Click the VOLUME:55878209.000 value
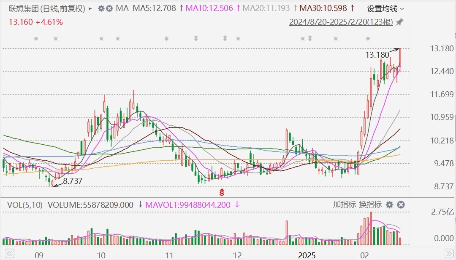 click(x=90, y=205)
